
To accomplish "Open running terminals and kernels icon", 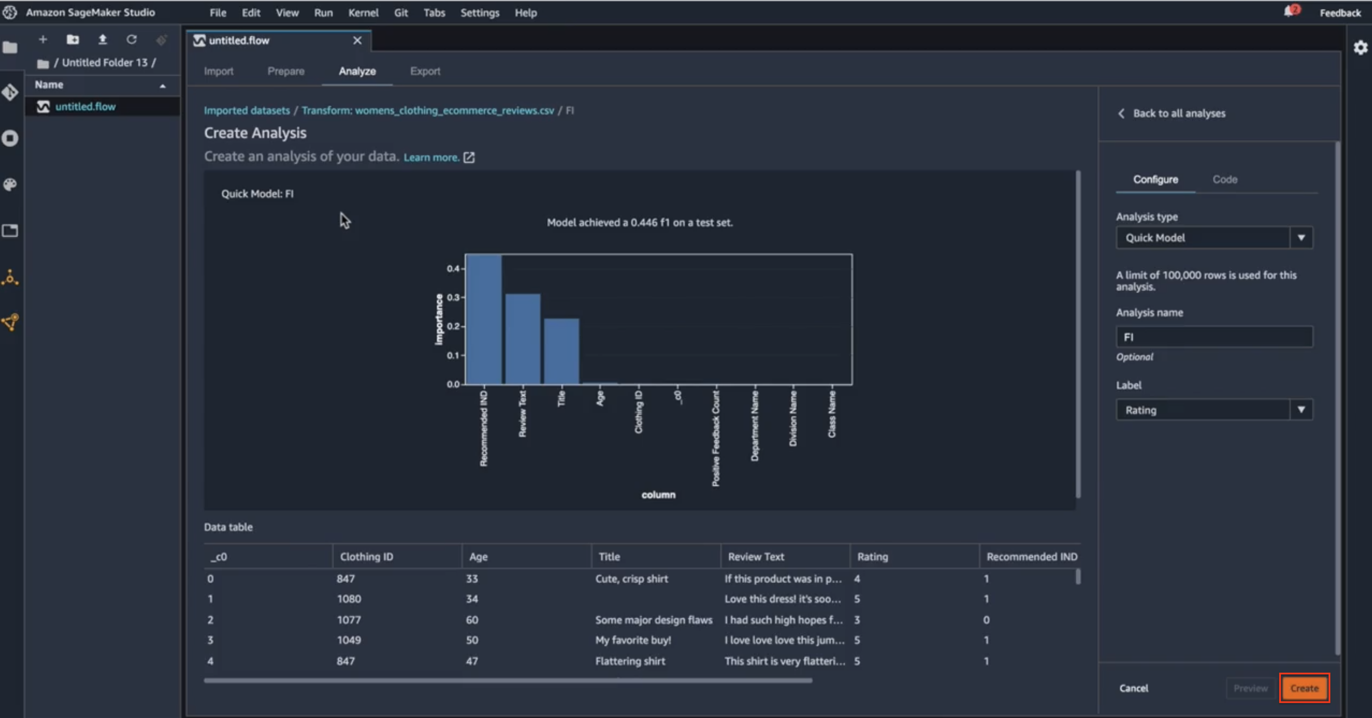I will 10,139.
